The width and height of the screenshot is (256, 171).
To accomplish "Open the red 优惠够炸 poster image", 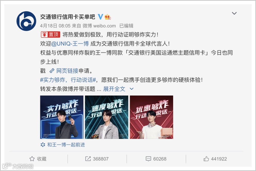I will 152,117.
